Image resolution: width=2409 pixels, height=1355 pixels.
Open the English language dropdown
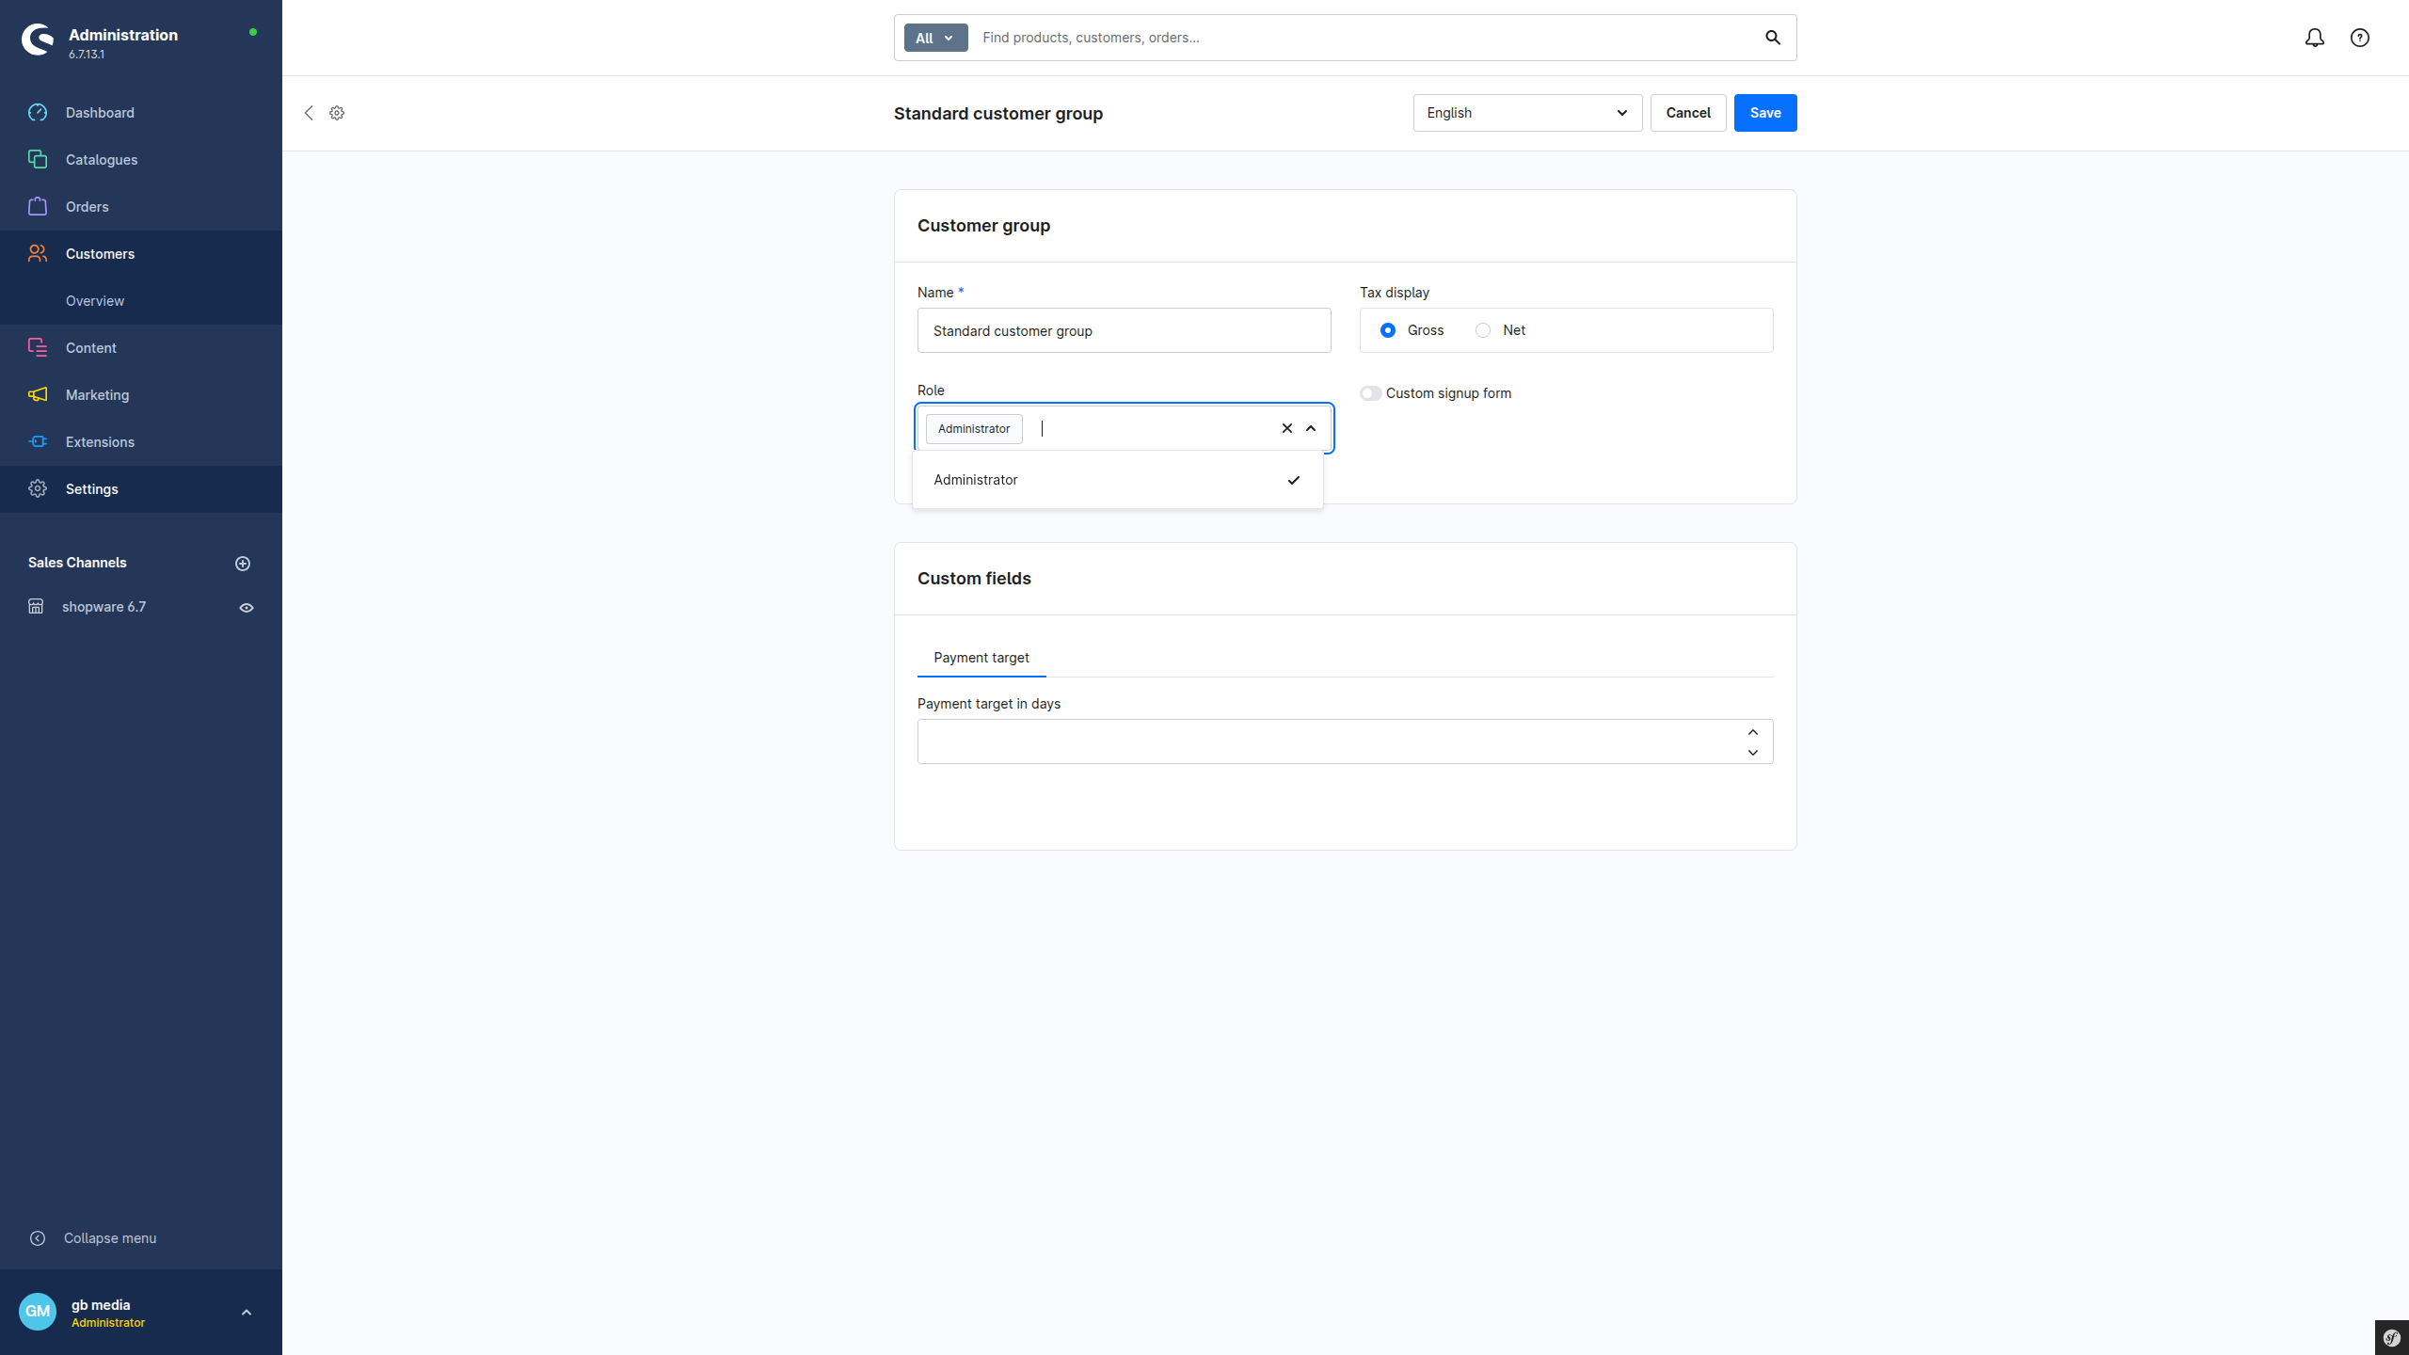pos(1527,113)
